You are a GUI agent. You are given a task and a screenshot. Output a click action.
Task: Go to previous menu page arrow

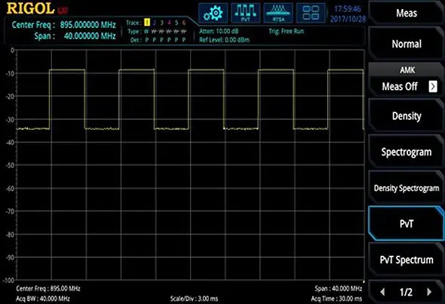(x=382, y=292)
